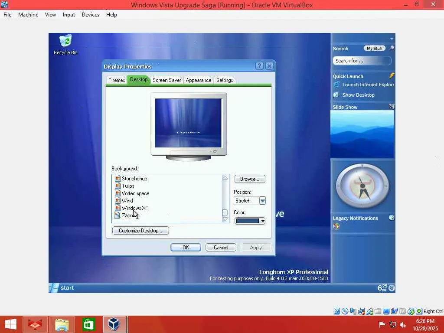Click the display status icon in VirtualBox
This screenshot has height=333, width=444.
pos(386,311)
